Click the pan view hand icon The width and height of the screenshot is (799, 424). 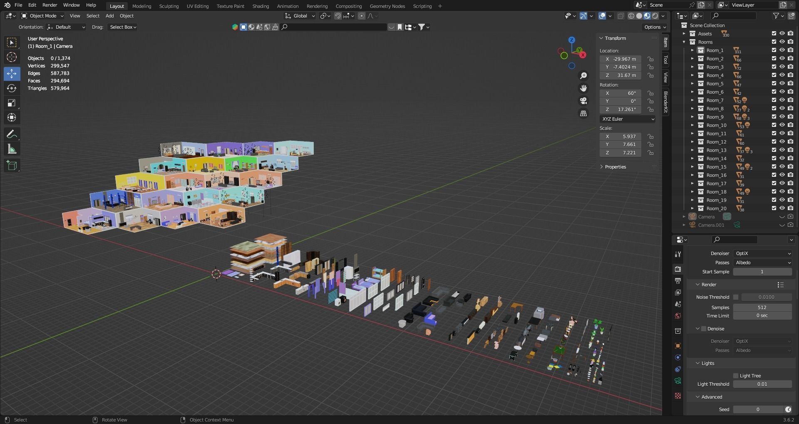[x=583, y=88]
